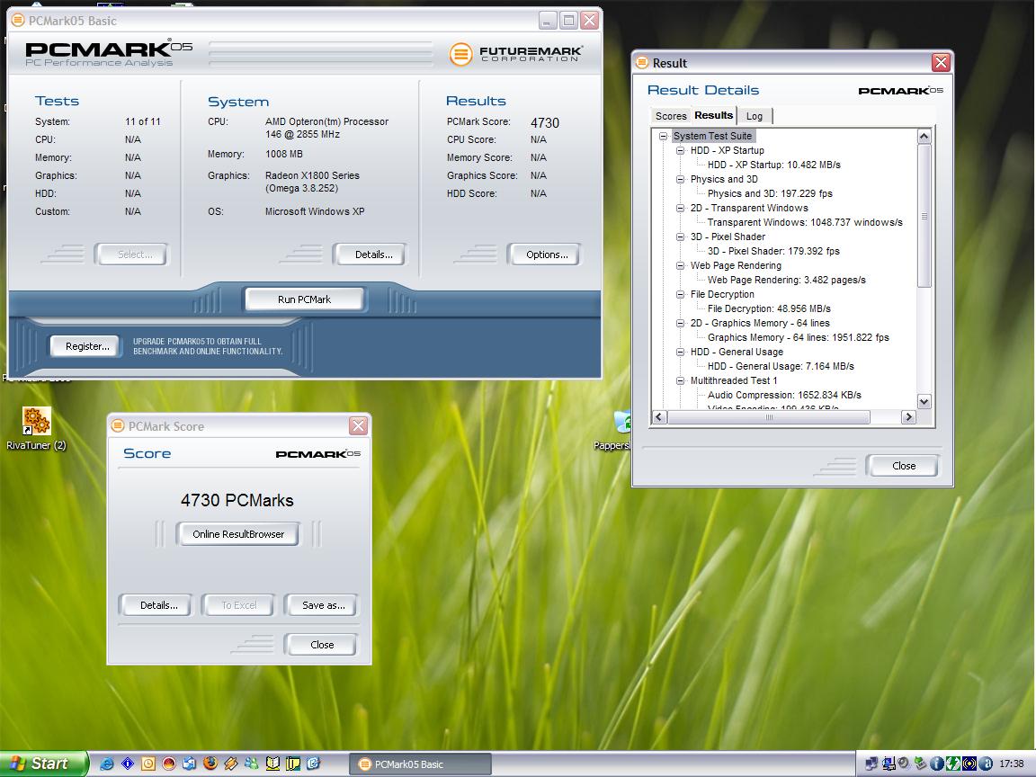Collapse the 3D - Pixel Shader node
The image size is (1036, 777).
click(680, 237)
